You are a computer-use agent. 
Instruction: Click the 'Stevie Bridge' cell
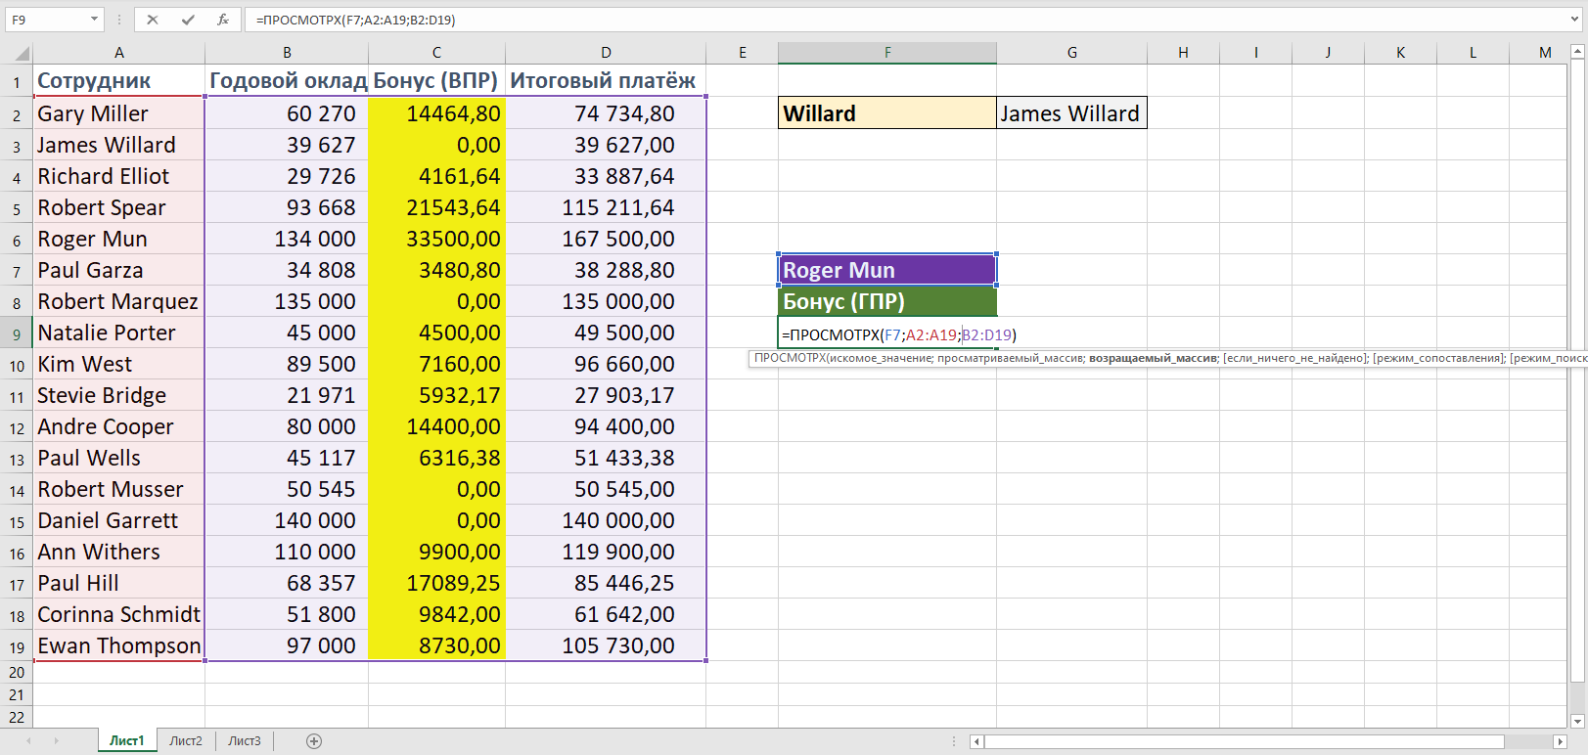coord(118,395)
